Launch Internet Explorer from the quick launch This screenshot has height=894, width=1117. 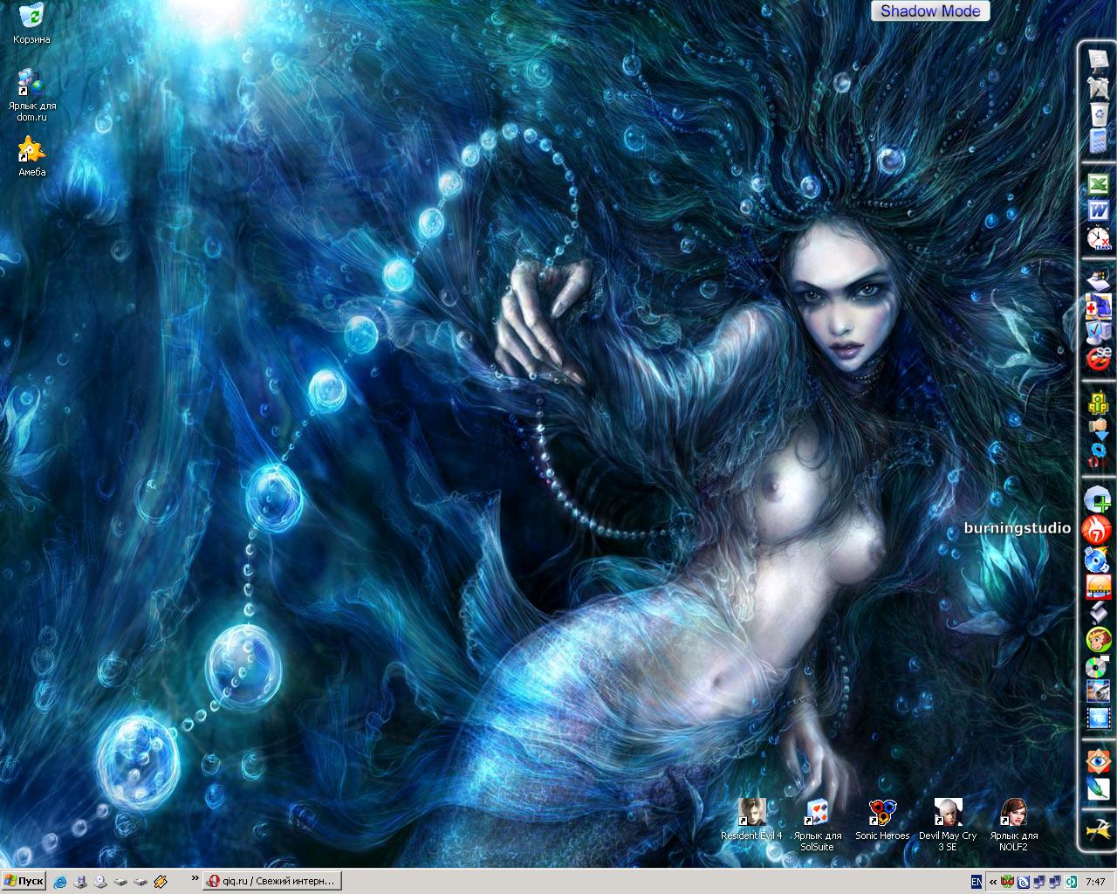[60, 882]
